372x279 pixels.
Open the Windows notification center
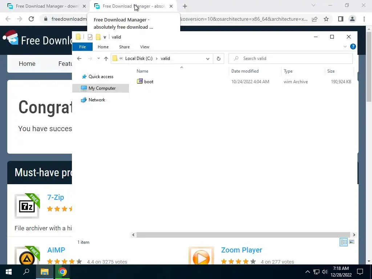(x=360, y=272)
